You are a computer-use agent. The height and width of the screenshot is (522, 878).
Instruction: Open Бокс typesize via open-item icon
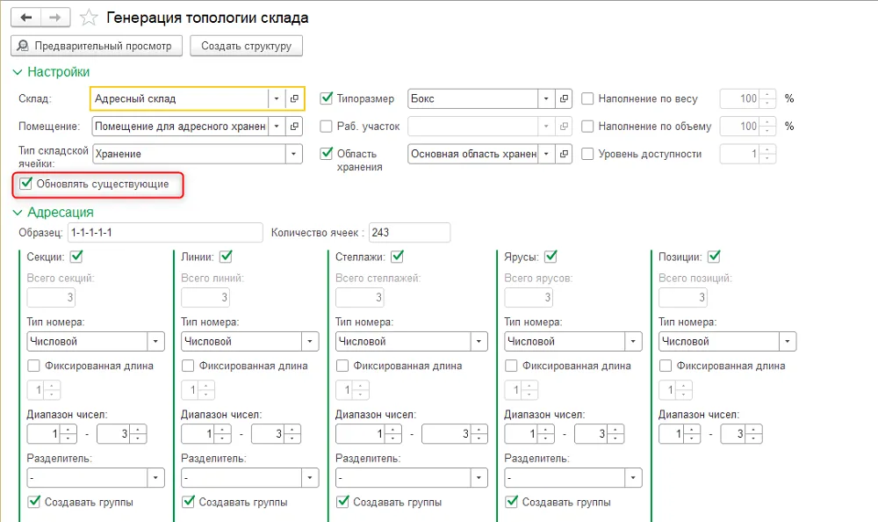[564, 98]
